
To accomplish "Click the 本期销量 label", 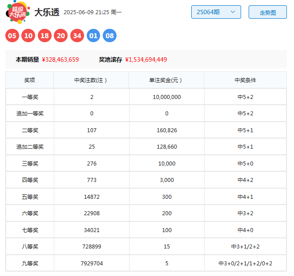I will tap(28, 59).
